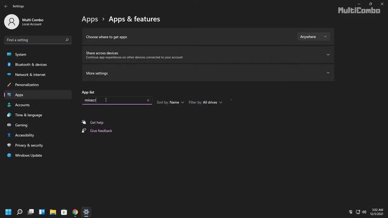Select Personalization in the sidebar
The image size is (388, 218).
pyautogui.click(x=38, y=85)
